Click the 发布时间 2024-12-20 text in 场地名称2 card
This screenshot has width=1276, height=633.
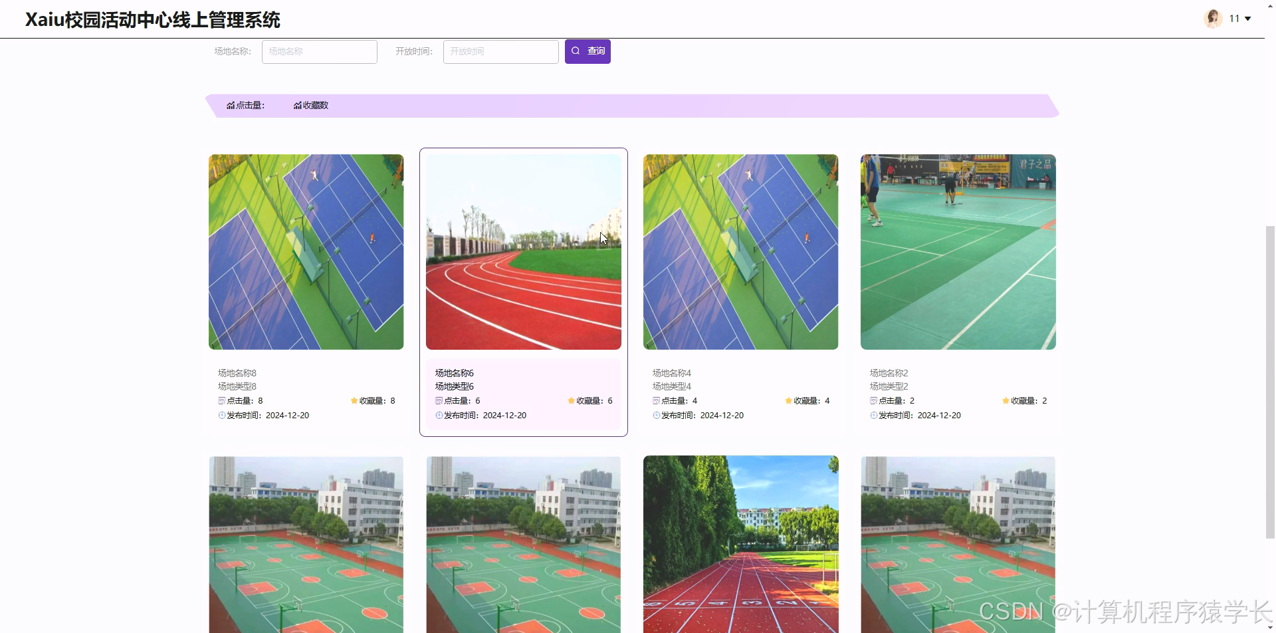coord(920,416)
